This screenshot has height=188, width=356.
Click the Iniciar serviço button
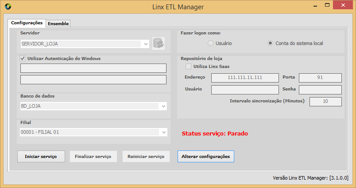[x=41, y=157]
